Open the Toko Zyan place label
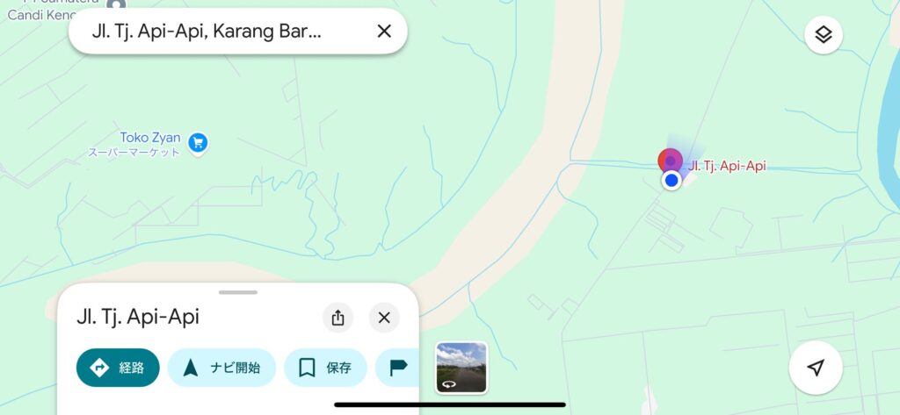 tap(149, 138)
